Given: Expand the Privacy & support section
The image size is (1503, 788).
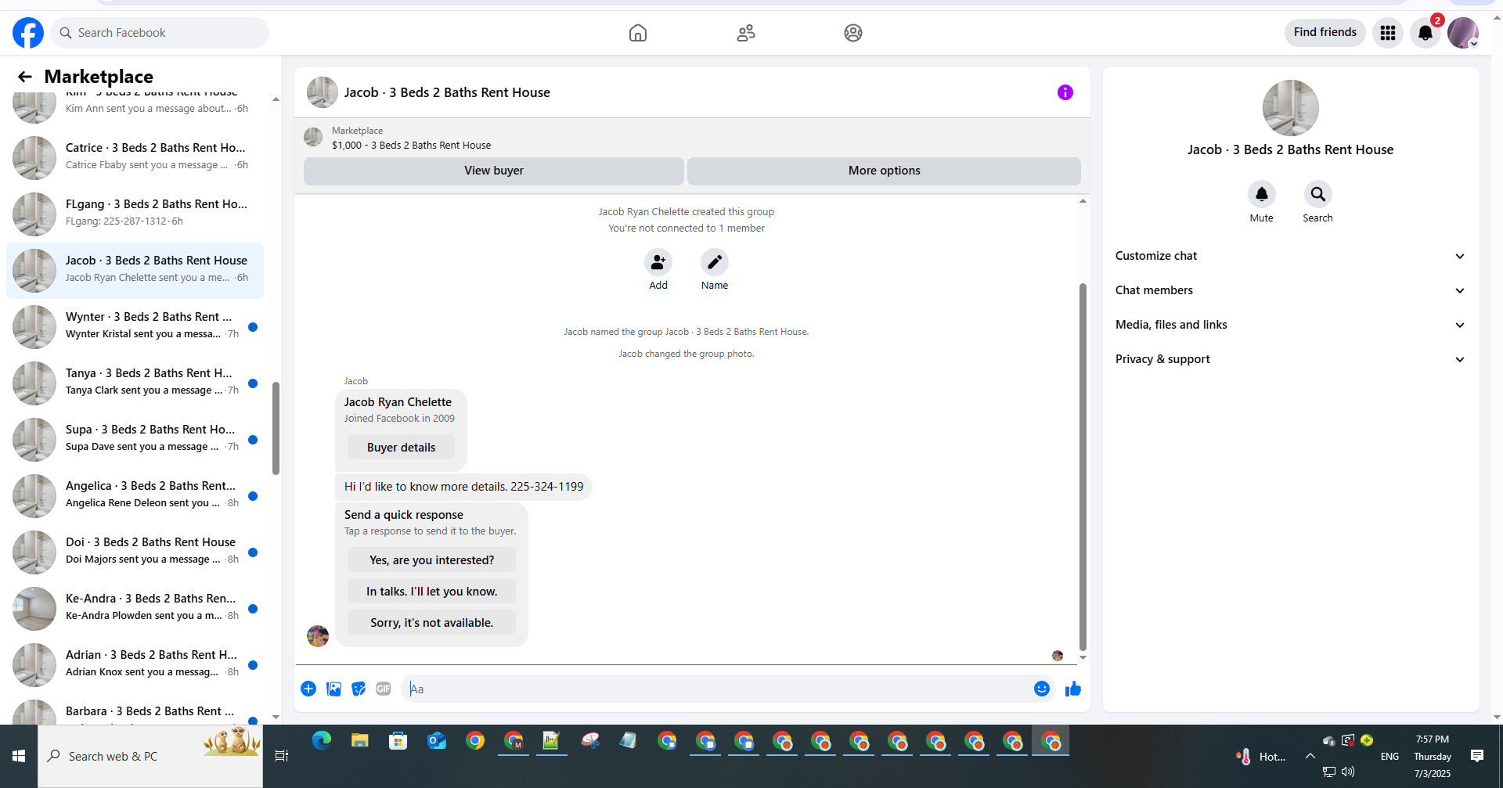Looking at the screenshot, I should (1290, 359).
